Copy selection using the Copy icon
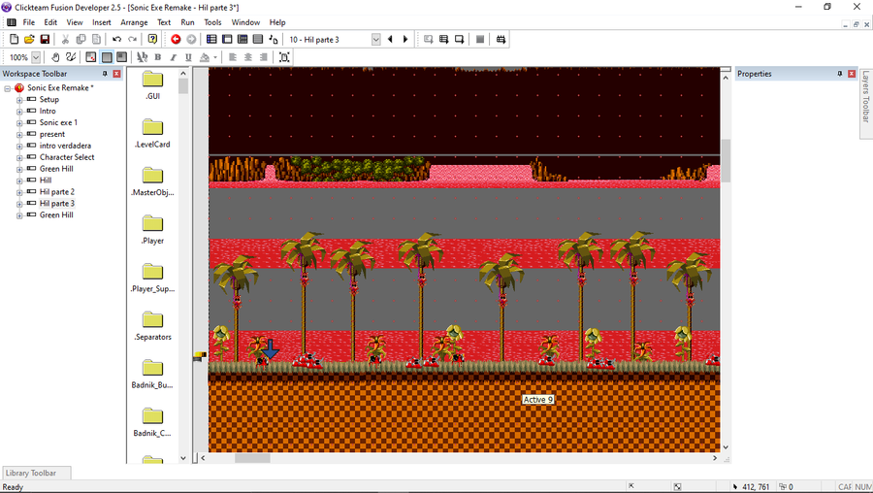This screenshot has width=873, height=493. pos(81,39)
